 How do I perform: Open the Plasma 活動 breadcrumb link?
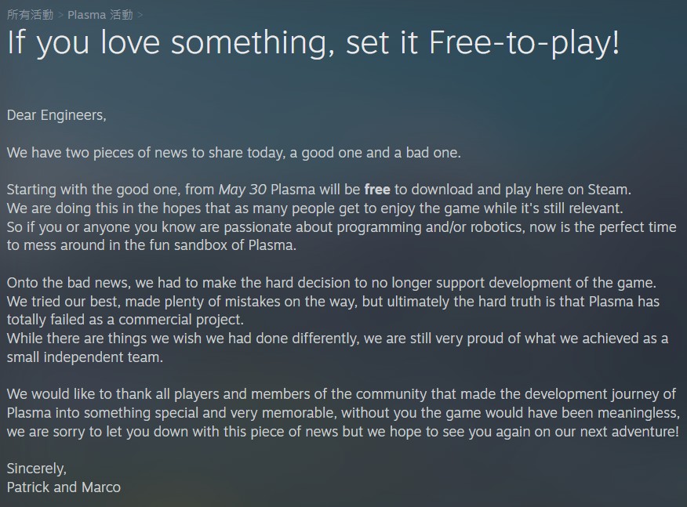[100, 15]
